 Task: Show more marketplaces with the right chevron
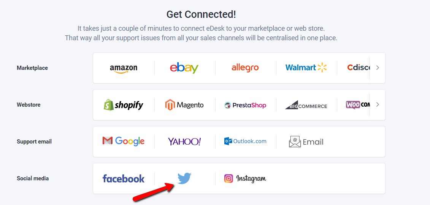coord(378,68)
